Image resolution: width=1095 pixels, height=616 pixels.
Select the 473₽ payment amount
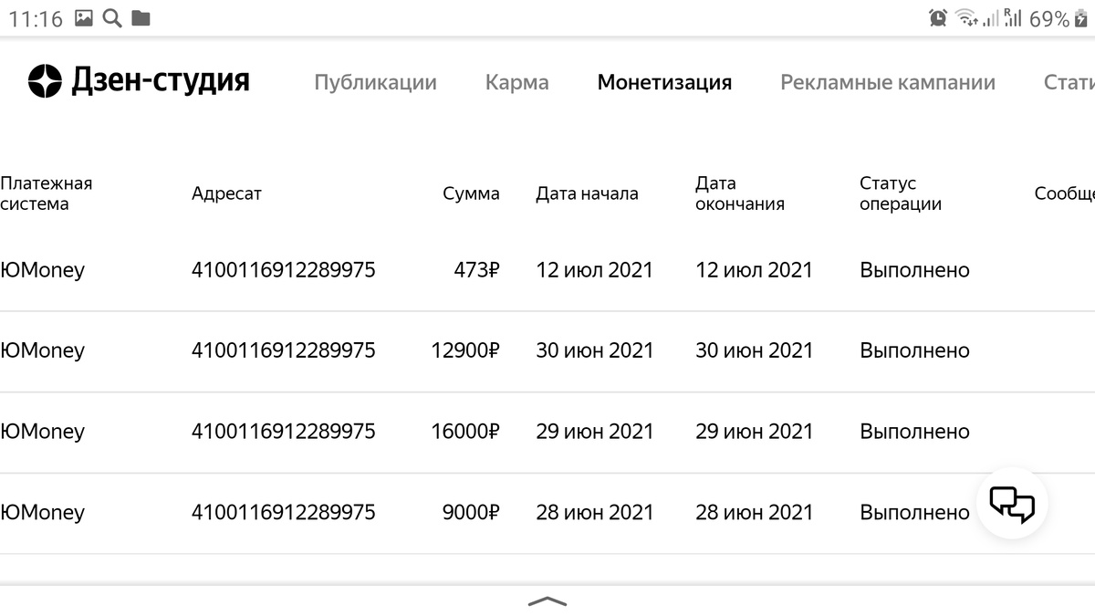pyautogui.click(x=477, y=270)
